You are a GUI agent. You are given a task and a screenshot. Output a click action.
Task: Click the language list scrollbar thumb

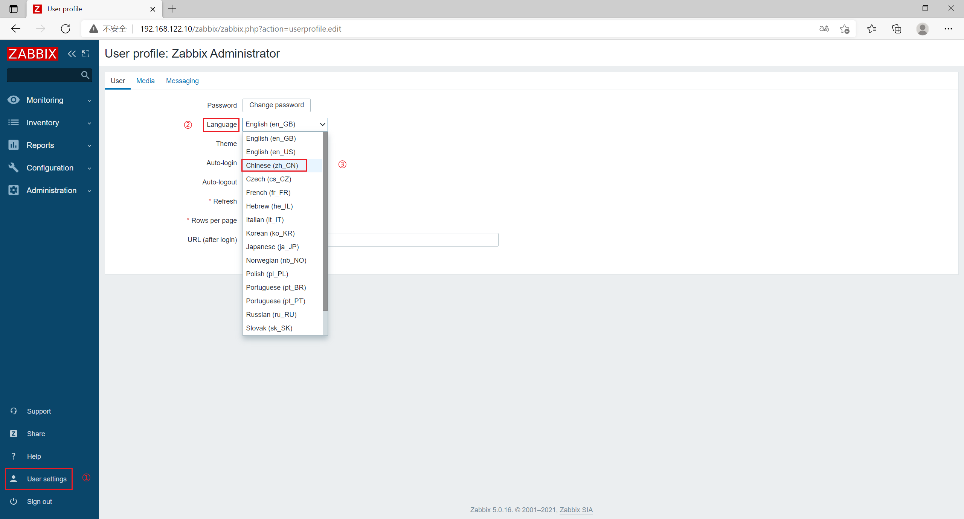[325, 221]
